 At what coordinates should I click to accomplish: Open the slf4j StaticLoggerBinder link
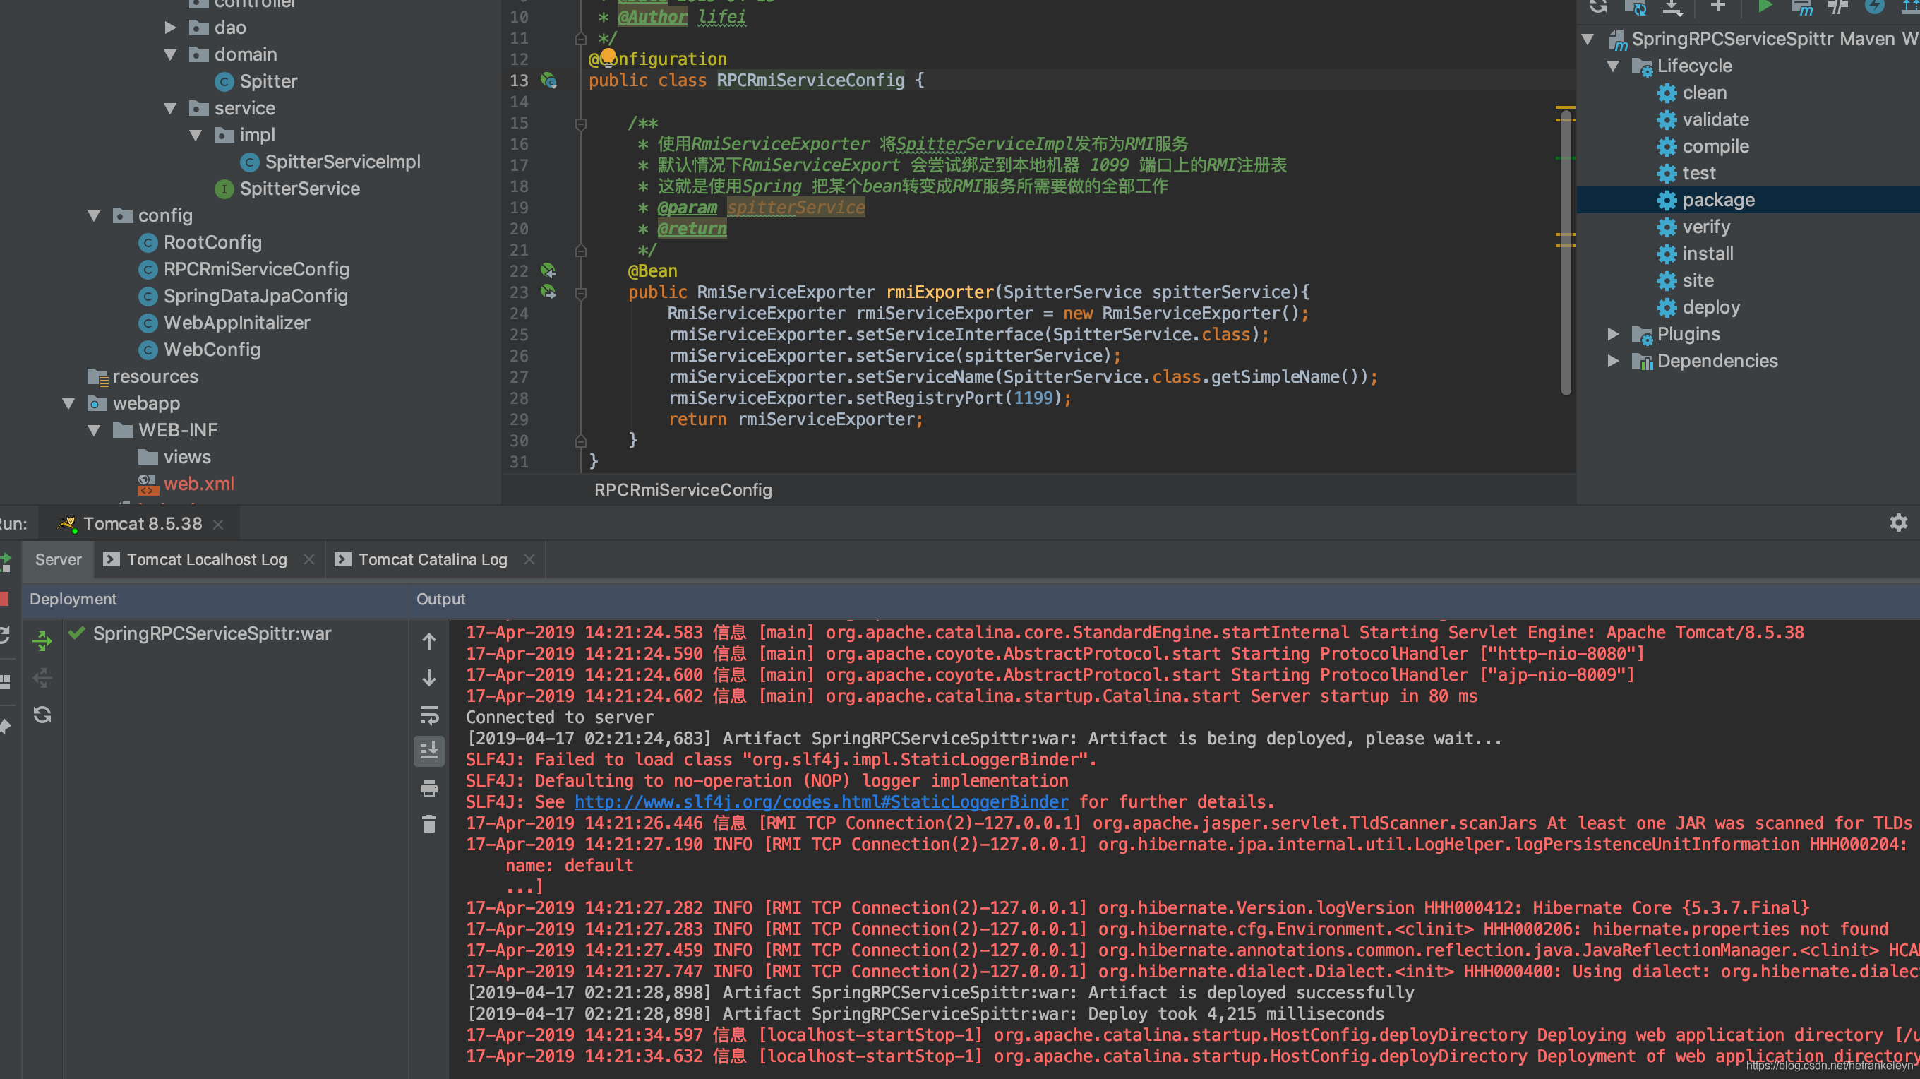(x=822, y=801)
